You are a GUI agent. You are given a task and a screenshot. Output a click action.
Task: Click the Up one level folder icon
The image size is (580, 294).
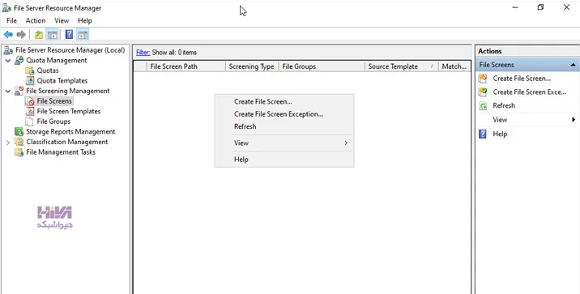[x=39, y=35]
